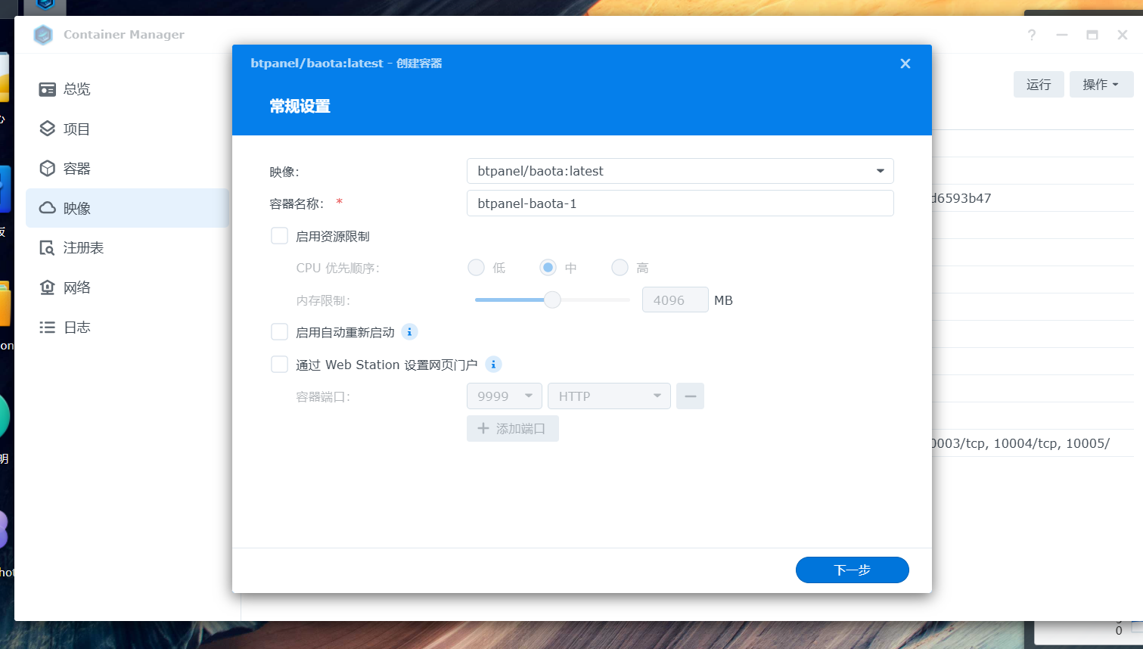This screenshot has width=1143, height=649.
Task: Click info icon next to 启用自动重新启动
Action: click(409, 332)
